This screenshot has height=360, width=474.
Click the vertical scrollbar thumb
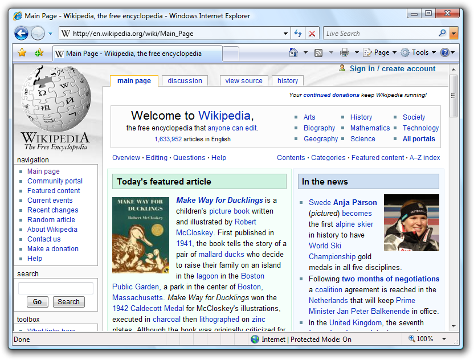[453, 96]
